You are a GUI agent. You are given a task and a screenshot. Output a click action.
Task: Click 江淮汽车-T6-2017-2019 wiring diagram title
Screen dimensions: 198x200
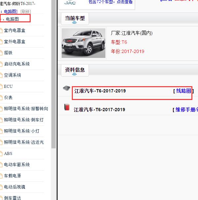pos(100,91)
